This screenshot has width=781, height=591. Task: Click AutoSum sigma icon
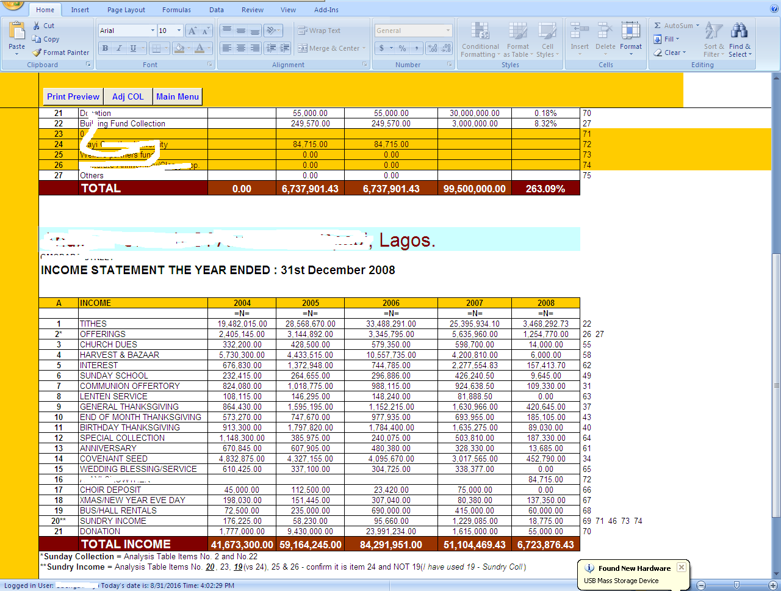[658, 26]
